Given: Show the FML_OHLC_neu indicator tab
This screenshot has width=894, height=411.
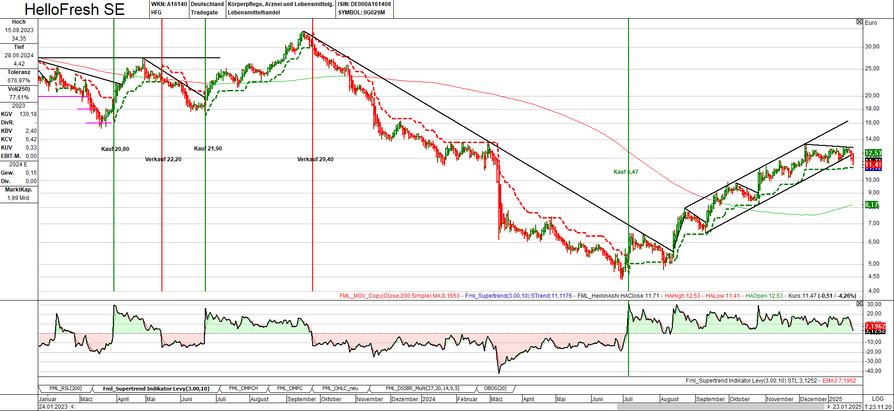Looking at the screenshot, I should point(340,389).
